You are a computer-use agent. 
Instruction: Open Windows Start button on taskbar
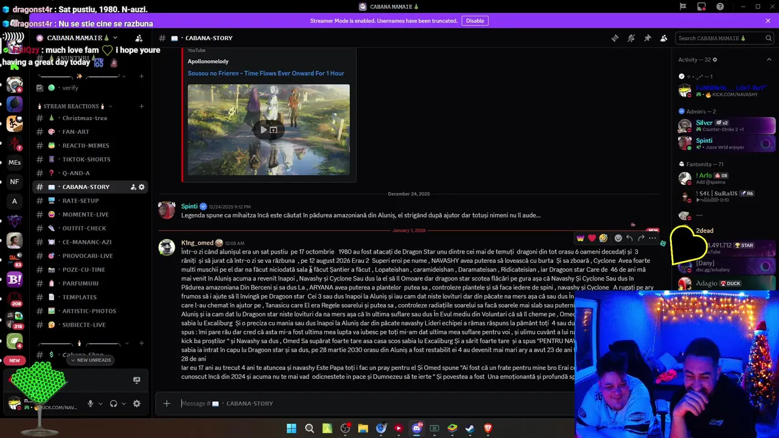tap(291, 428)
